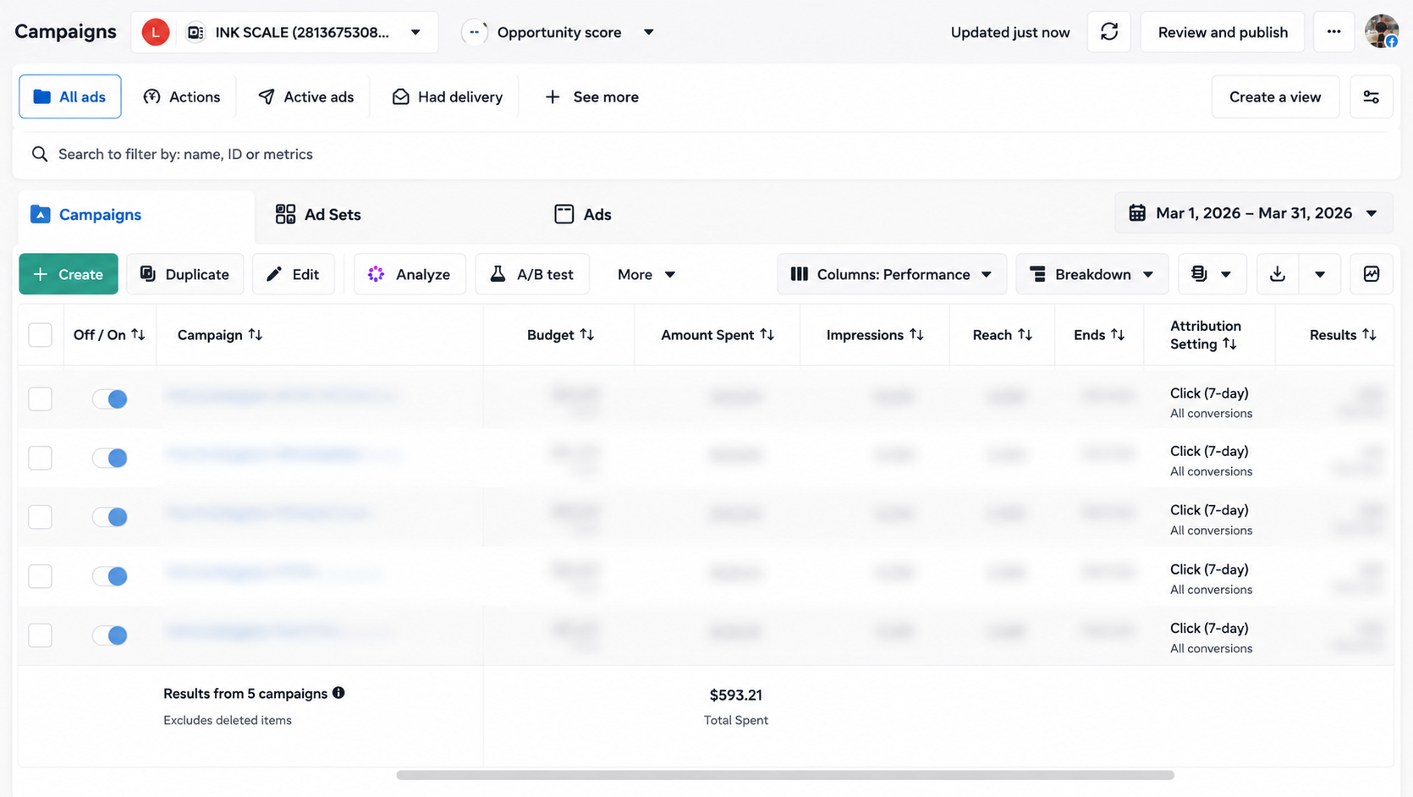Open the INK SCALE account dropdown
1413x797 pixels.
(x=284, y=32)
